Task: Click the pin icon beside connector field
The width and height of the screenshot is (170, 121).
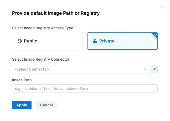Action: [154, 69]
